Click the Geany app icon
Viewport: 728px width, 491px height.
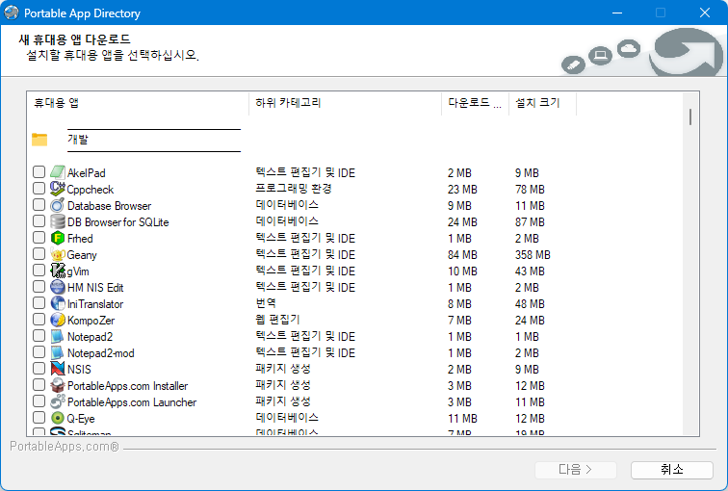coord(58,254)
